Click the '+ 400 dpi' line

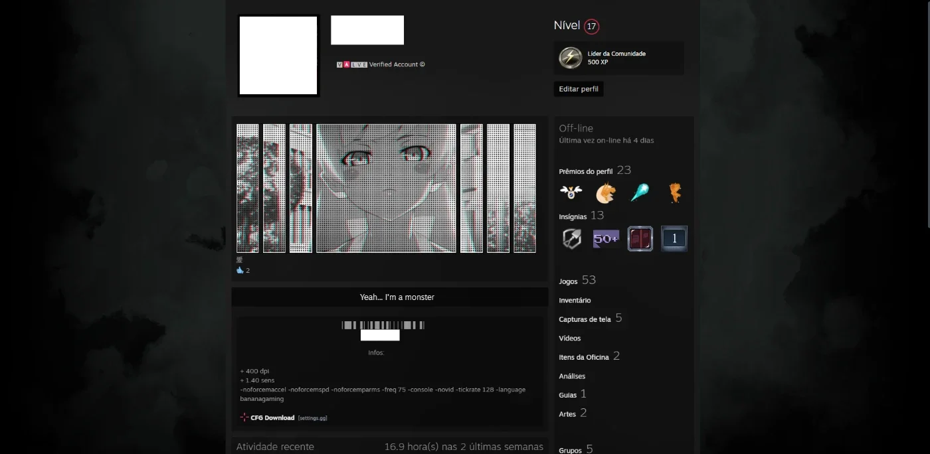pyautogui.click(x=254, y=371)
